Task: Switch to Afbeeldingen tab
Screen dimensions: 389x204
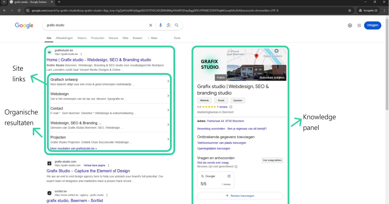Action: click(64, 38)
